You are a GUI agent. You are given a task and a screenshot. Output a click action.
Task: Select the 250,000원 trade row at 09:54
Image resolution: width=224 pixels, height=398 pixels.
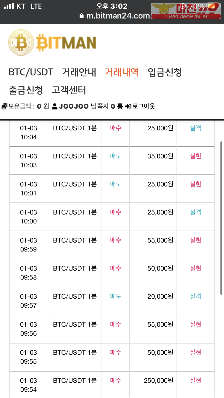pyautogui.click(x=112, y=385)
